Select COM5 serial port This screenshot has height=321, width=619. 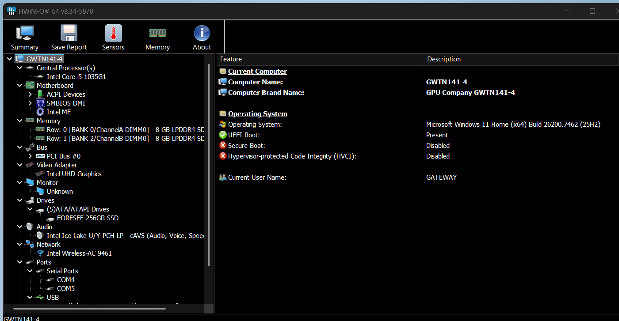click(65, 288)
